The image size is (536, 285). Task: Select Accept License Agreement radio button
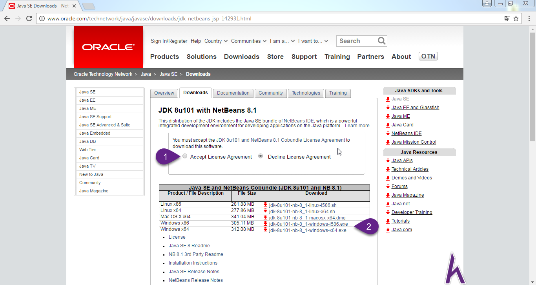(x=185, y=156)
